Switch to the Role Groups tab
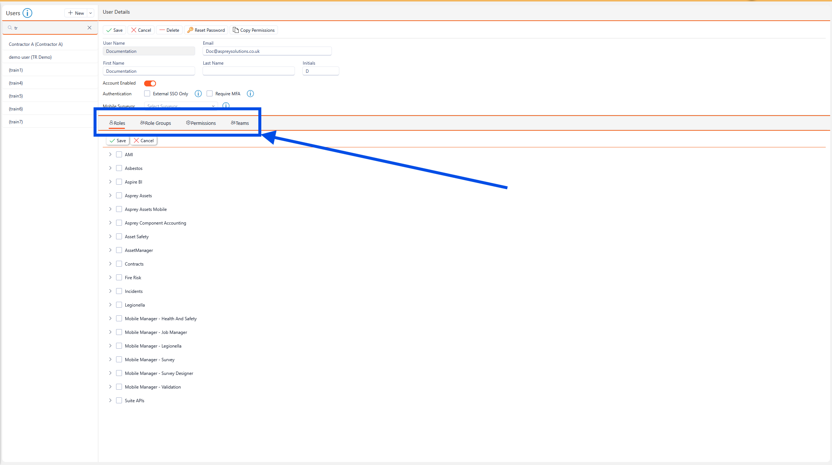The height and width of the screenshot is (465, 832). pyautogui.click(x=156, y=123)
